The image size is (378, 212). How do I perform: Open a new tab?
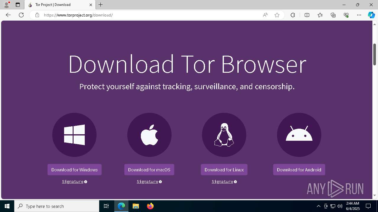click(x=101, y=5)
